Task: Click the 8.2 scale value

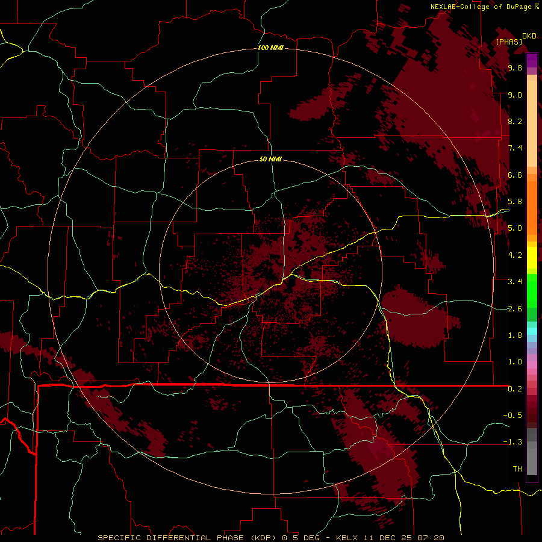Action: pos(515,121)
